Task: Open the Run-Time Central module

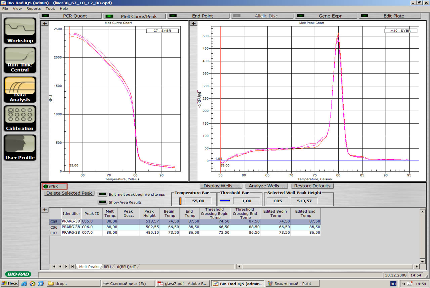Action: (x=20, y=60)
